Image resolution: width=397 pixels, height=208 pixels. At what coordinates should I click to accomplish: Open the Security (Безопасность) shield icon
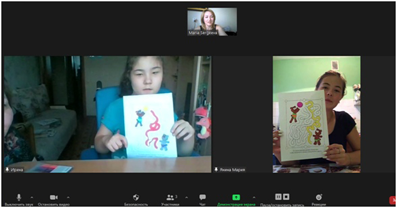click(136, 197)
